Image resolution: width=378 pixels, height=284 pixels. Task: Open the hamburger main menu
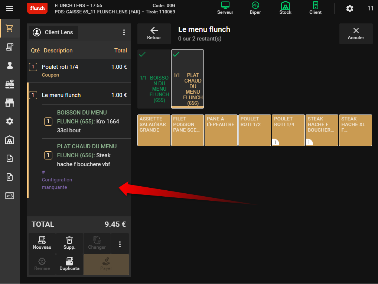pos(10,9)
